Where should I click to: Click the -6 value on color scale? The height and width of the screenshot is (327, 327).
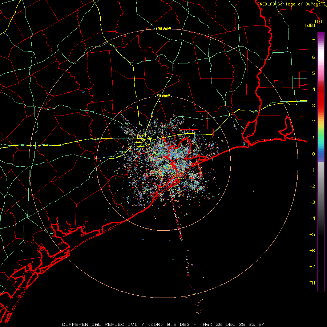tap(312, 251)
